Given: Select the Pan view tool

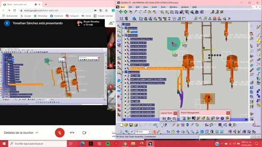Looking at the screenshot, I should (178, 131).
